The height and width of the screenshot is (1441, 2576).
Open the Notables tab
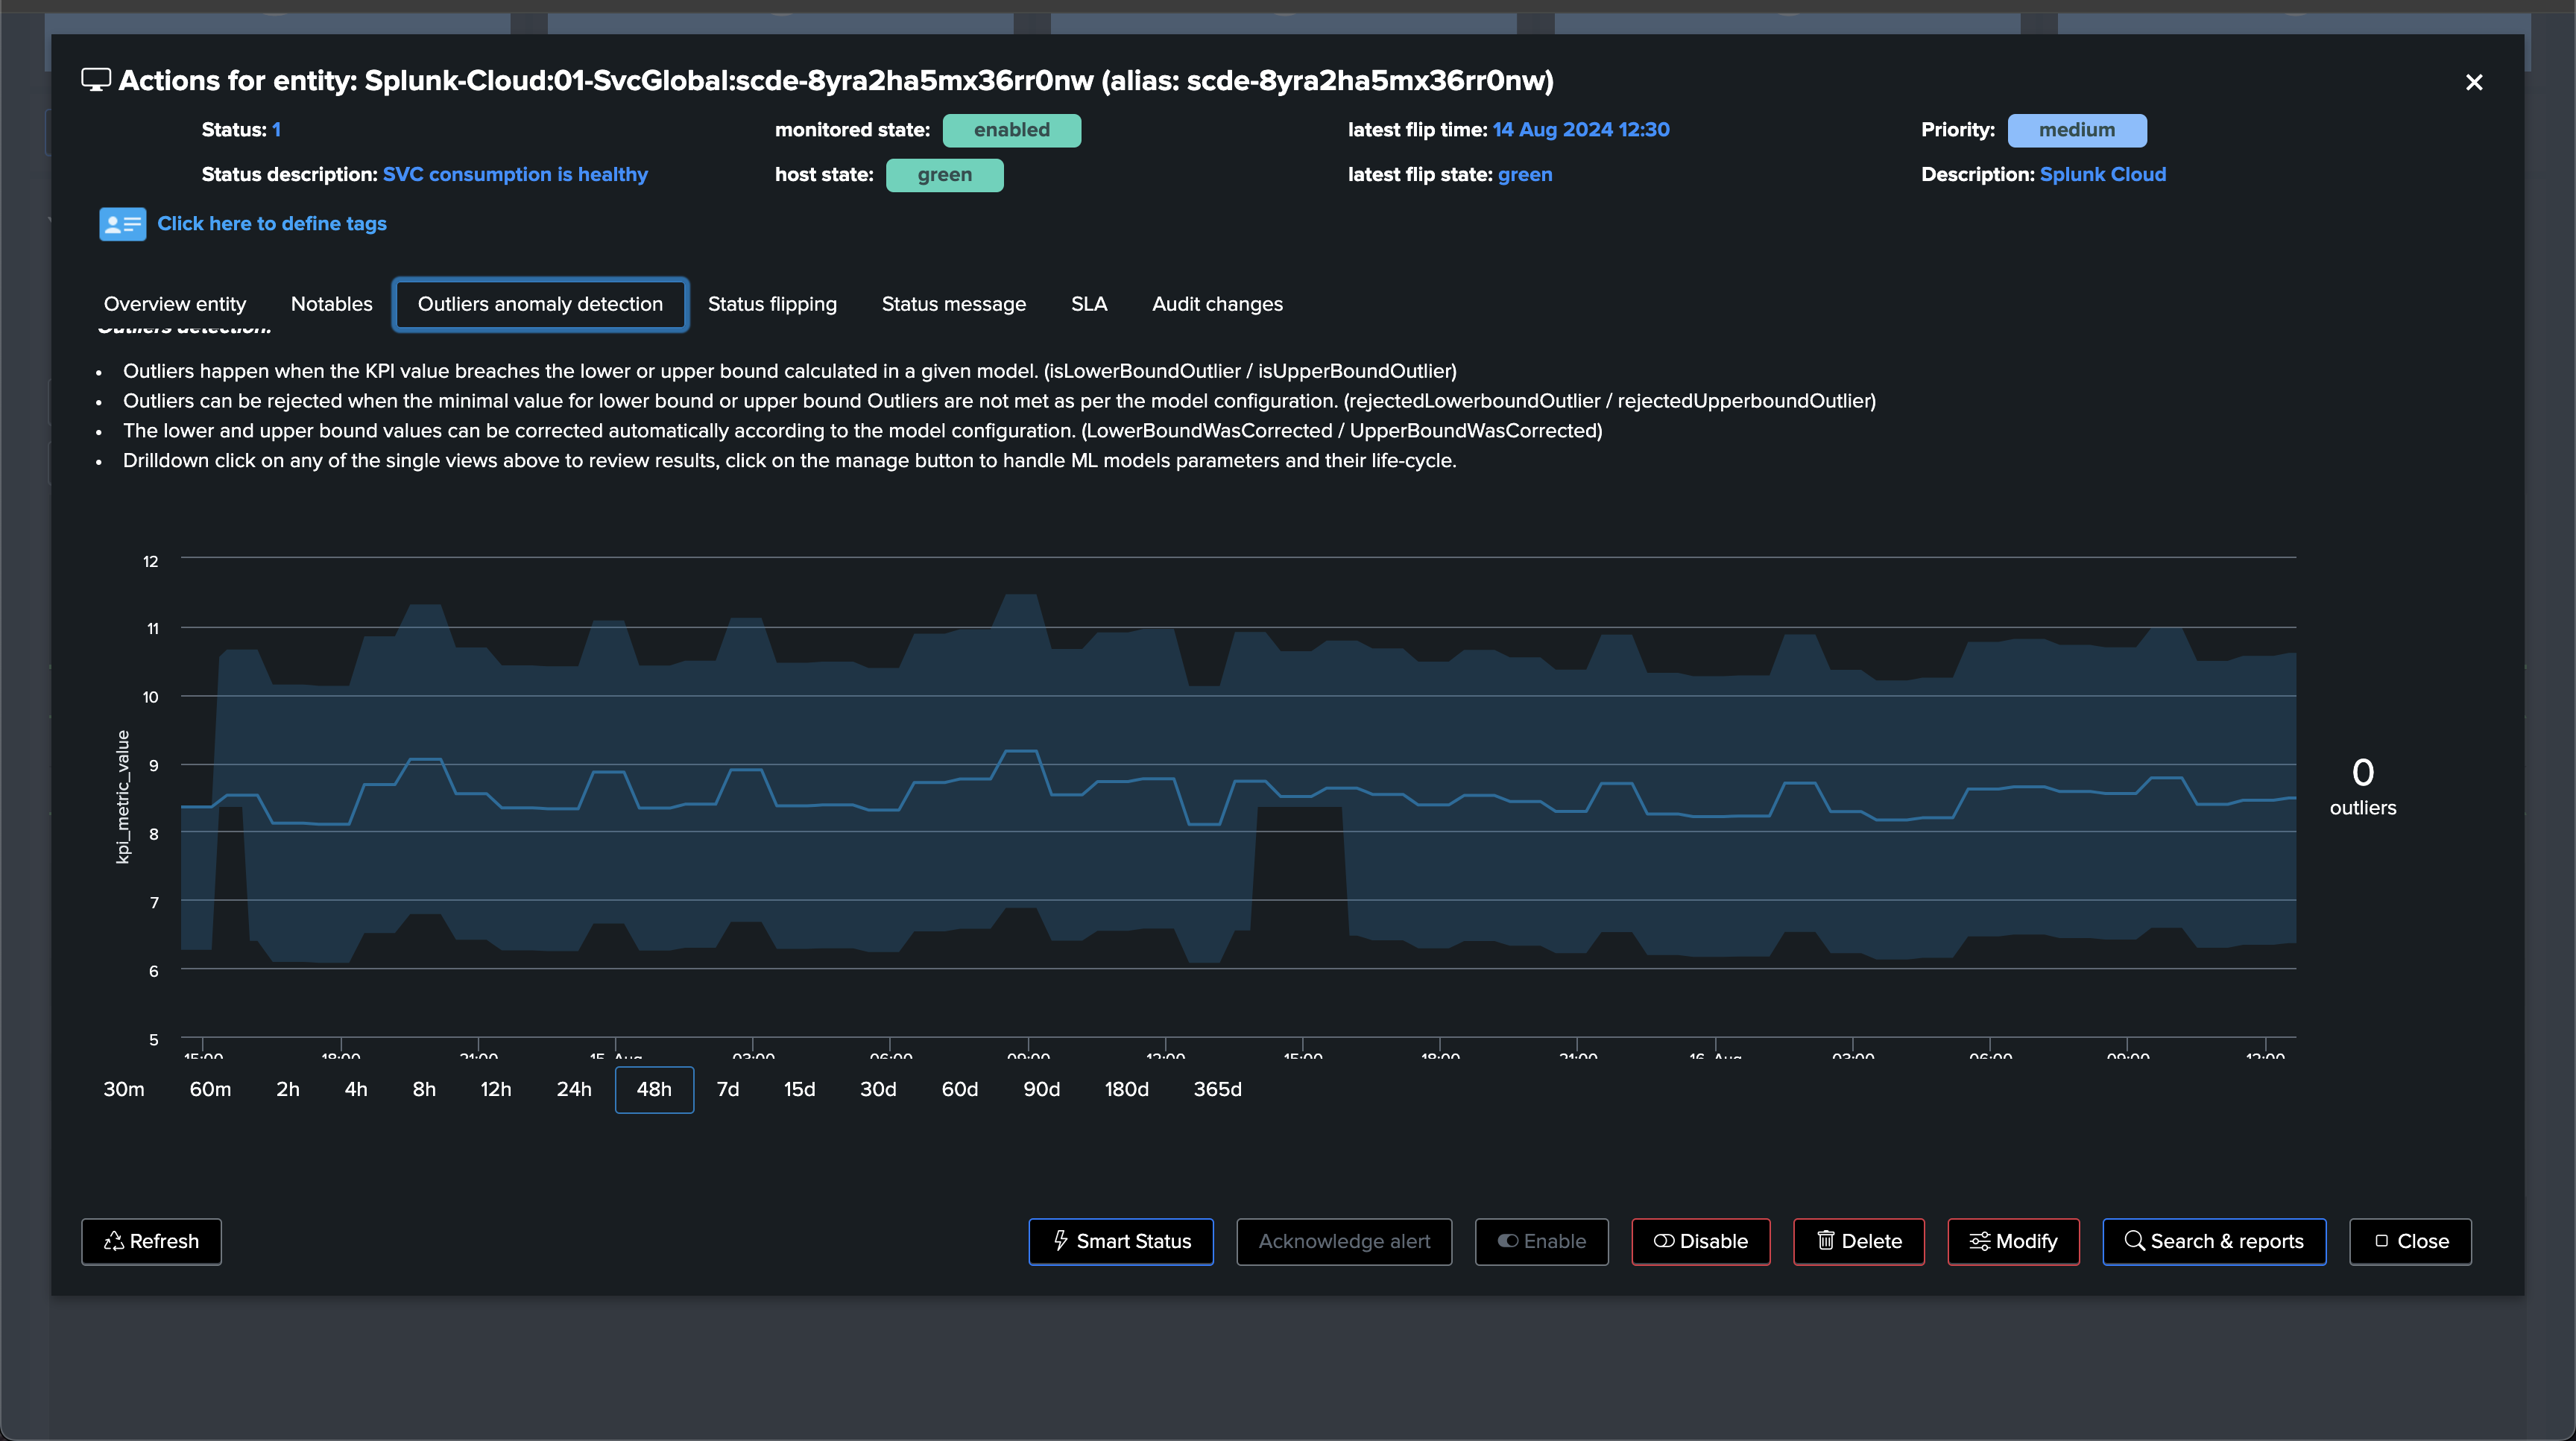[x=332, y=304]
